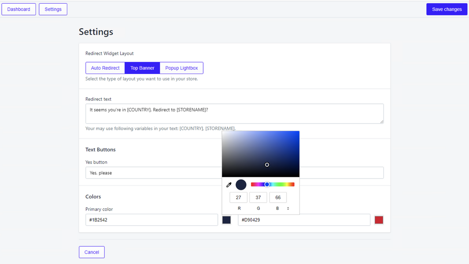Edit the #D90429 hex color field
The width and height of the screenshot is (469, 264).
(304, 220)
